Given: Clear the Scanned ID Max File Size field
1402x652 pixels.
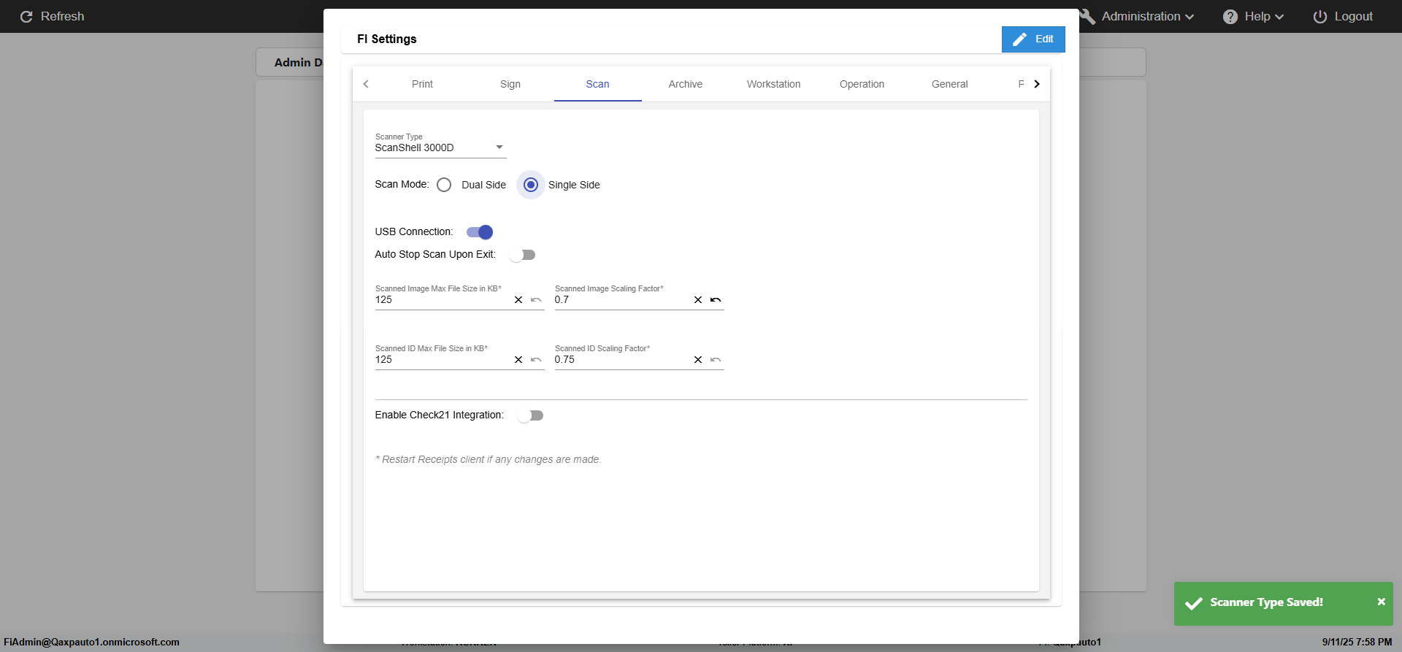Looking at the screenshot, I should pos(518,360).
